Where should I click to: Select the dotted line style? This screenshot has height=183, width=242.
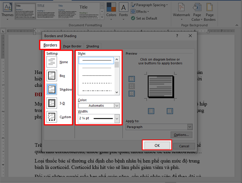tap(96, 68)
